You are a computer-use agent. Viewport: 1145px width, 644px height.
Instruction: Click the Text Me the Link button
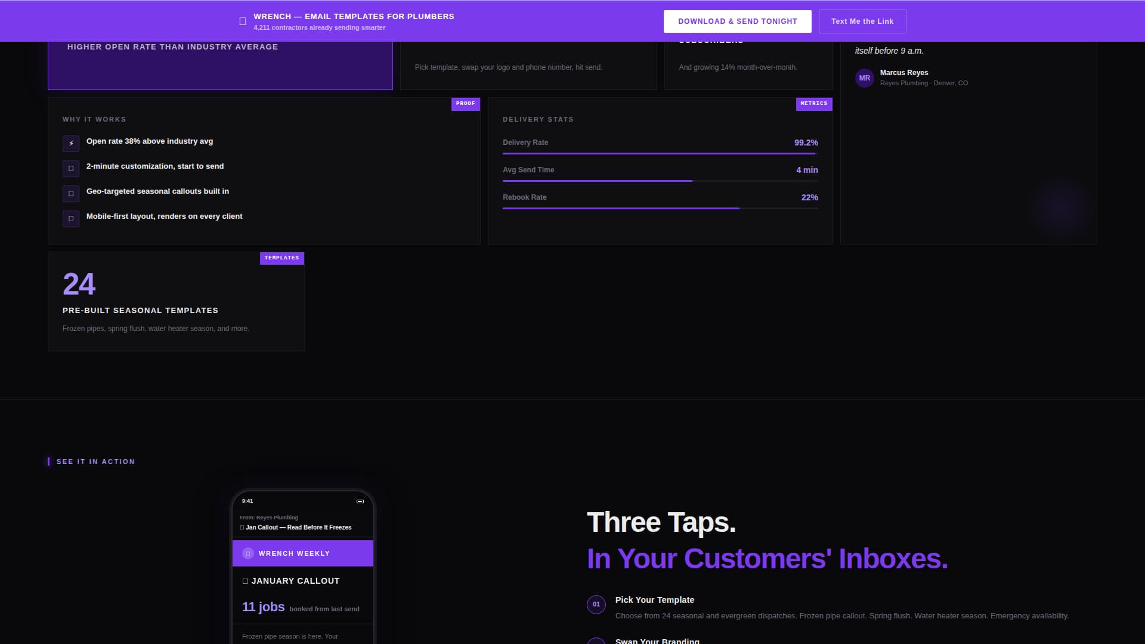click(x=862, y=21)
